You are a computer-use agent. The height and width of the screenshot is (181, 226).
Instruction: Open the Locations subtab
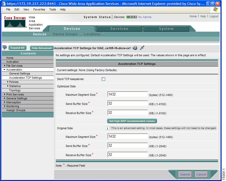coord(92,34)
